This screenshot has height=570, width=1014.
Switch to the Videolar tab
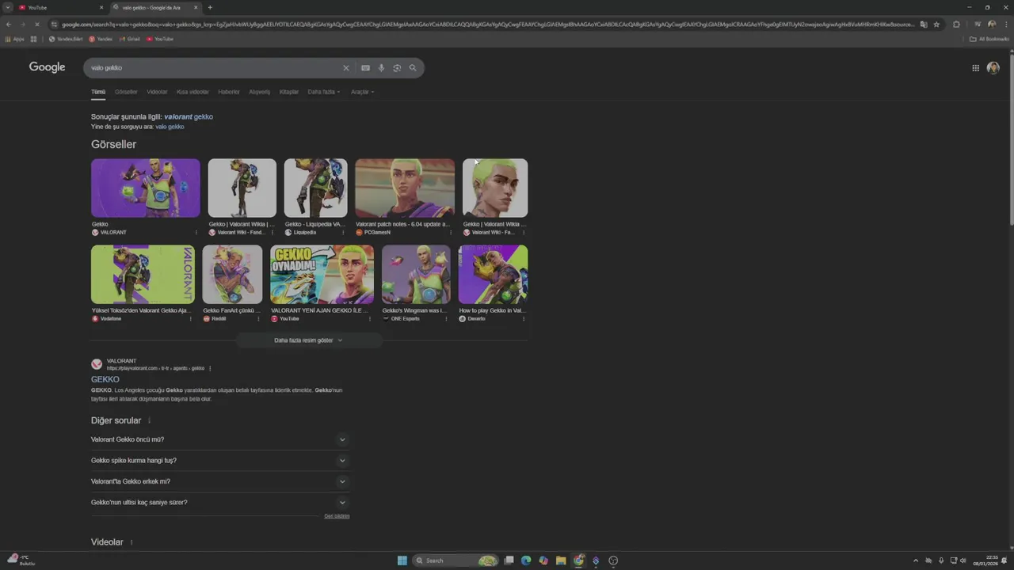tap(157, 92)
